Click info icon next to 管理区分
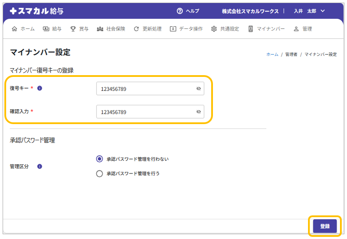The height and width of the screenshot is (239, 347). click(x=39, y=166)
